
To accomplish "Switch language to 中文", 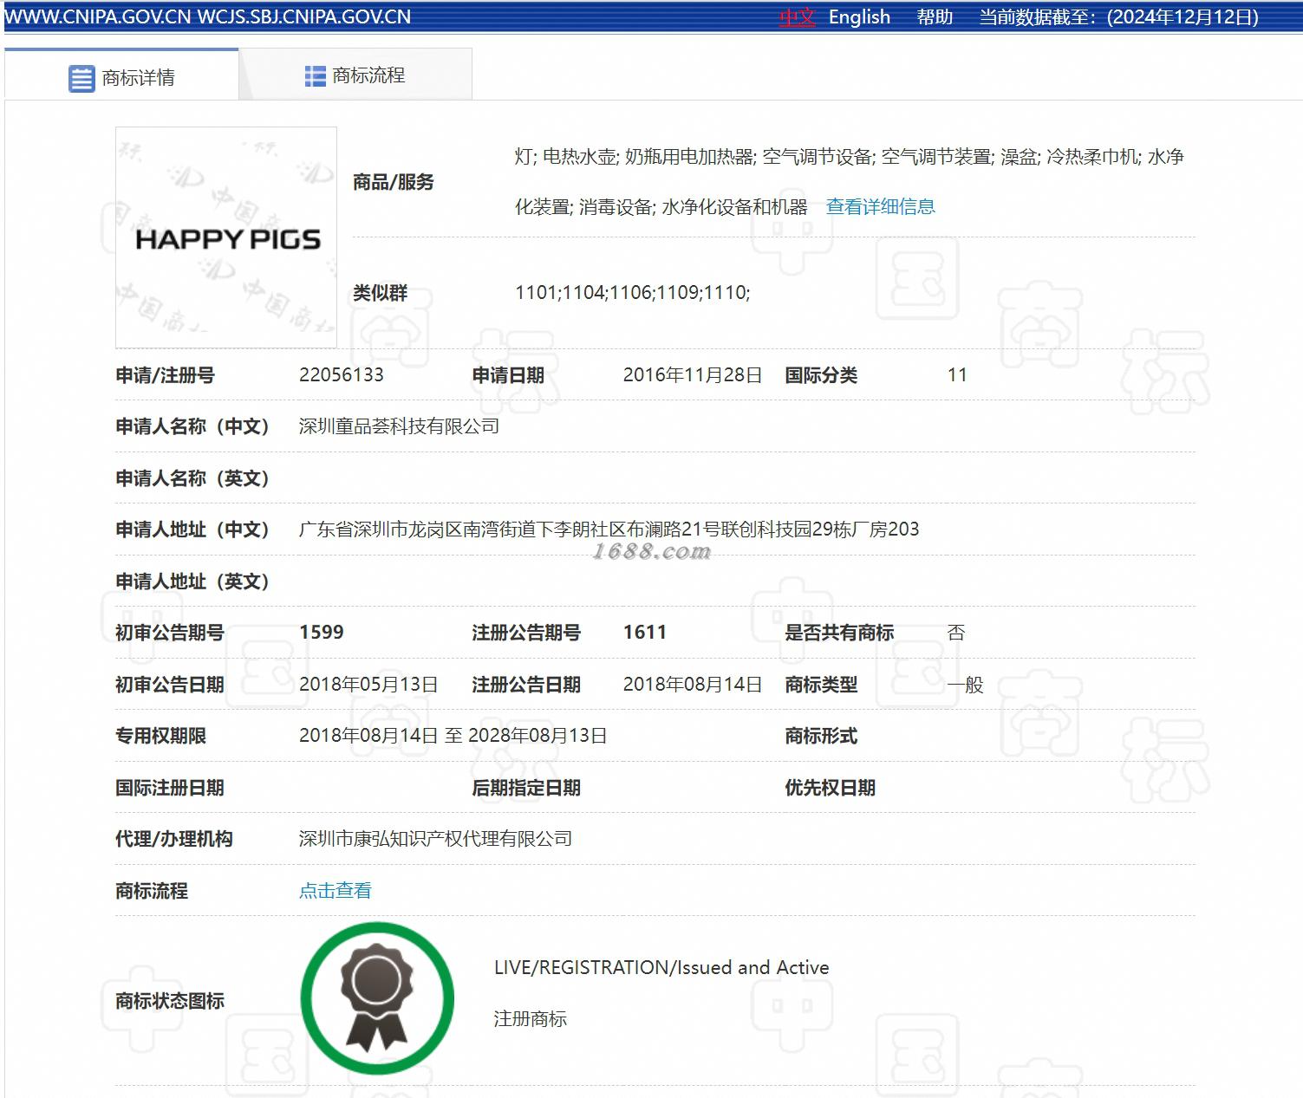I will (797, 17).
